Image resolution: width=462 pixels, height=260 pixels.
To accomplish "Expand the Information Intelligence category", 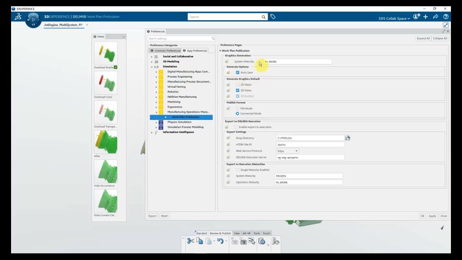I will click(x=152, y=132).
